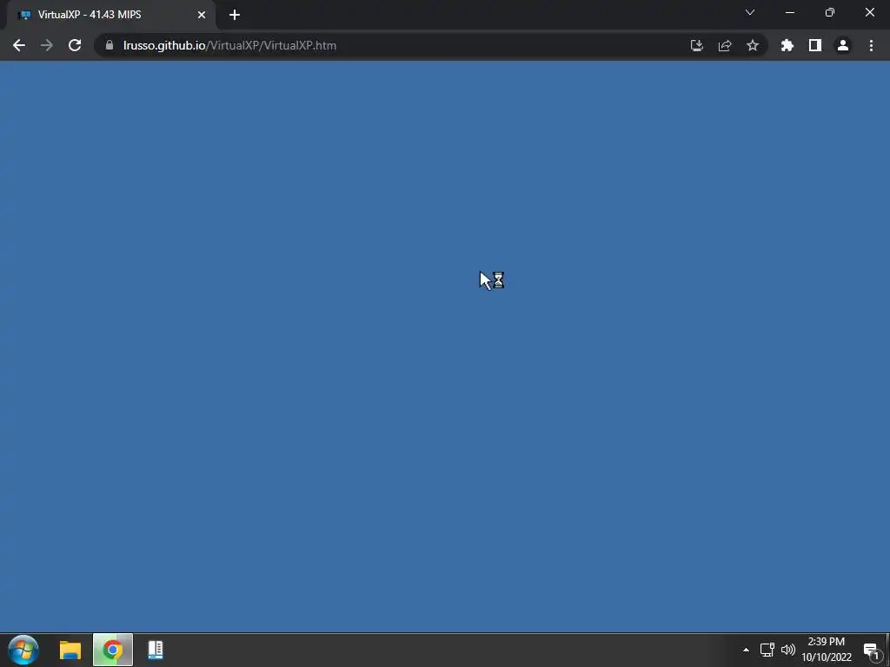The height and width of the screenshot is (667, 890).
Task: Open File Explorer from the taskbar
Action: pyautogui.click(x=70, y=650)
